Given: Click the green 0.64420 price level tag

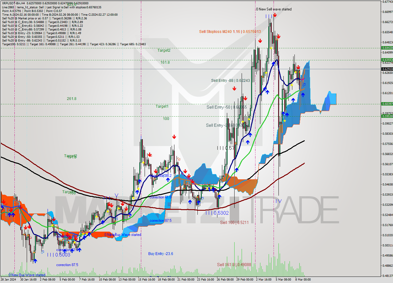Looking at the screenshot, I should [x=387, y=48].
